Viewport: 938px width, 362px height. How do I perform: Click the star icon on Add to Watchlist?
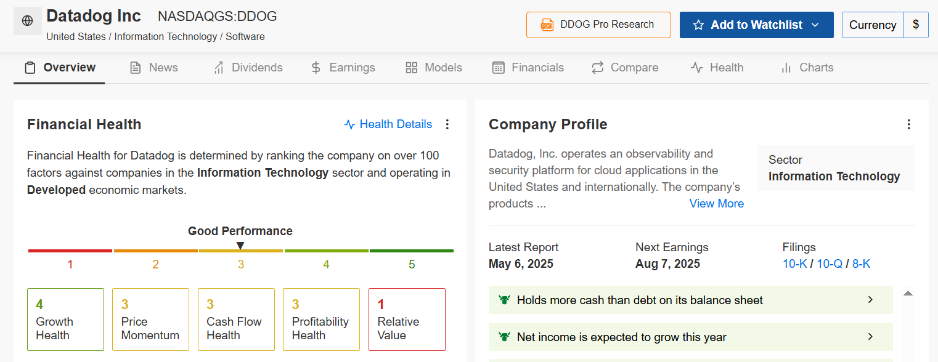698,25
